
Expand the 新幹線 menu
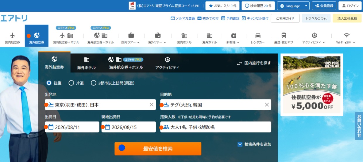[x=233, y=38]
